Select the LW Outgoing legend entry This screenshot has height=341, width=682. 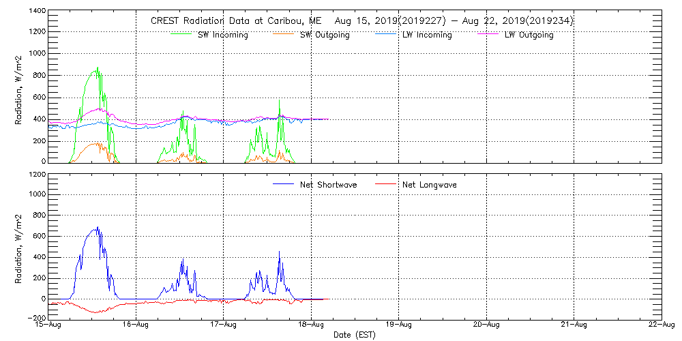529,35
